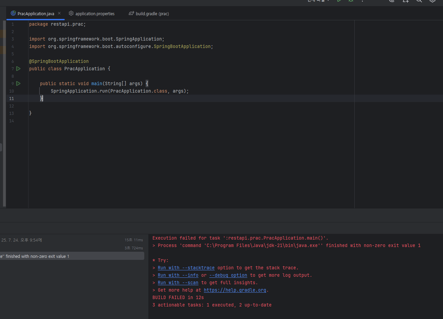Viewport: 443px width, 319px height.
Task: Switch to the application.properties tab
Action: pyautogui.click(x=92, y=14)
